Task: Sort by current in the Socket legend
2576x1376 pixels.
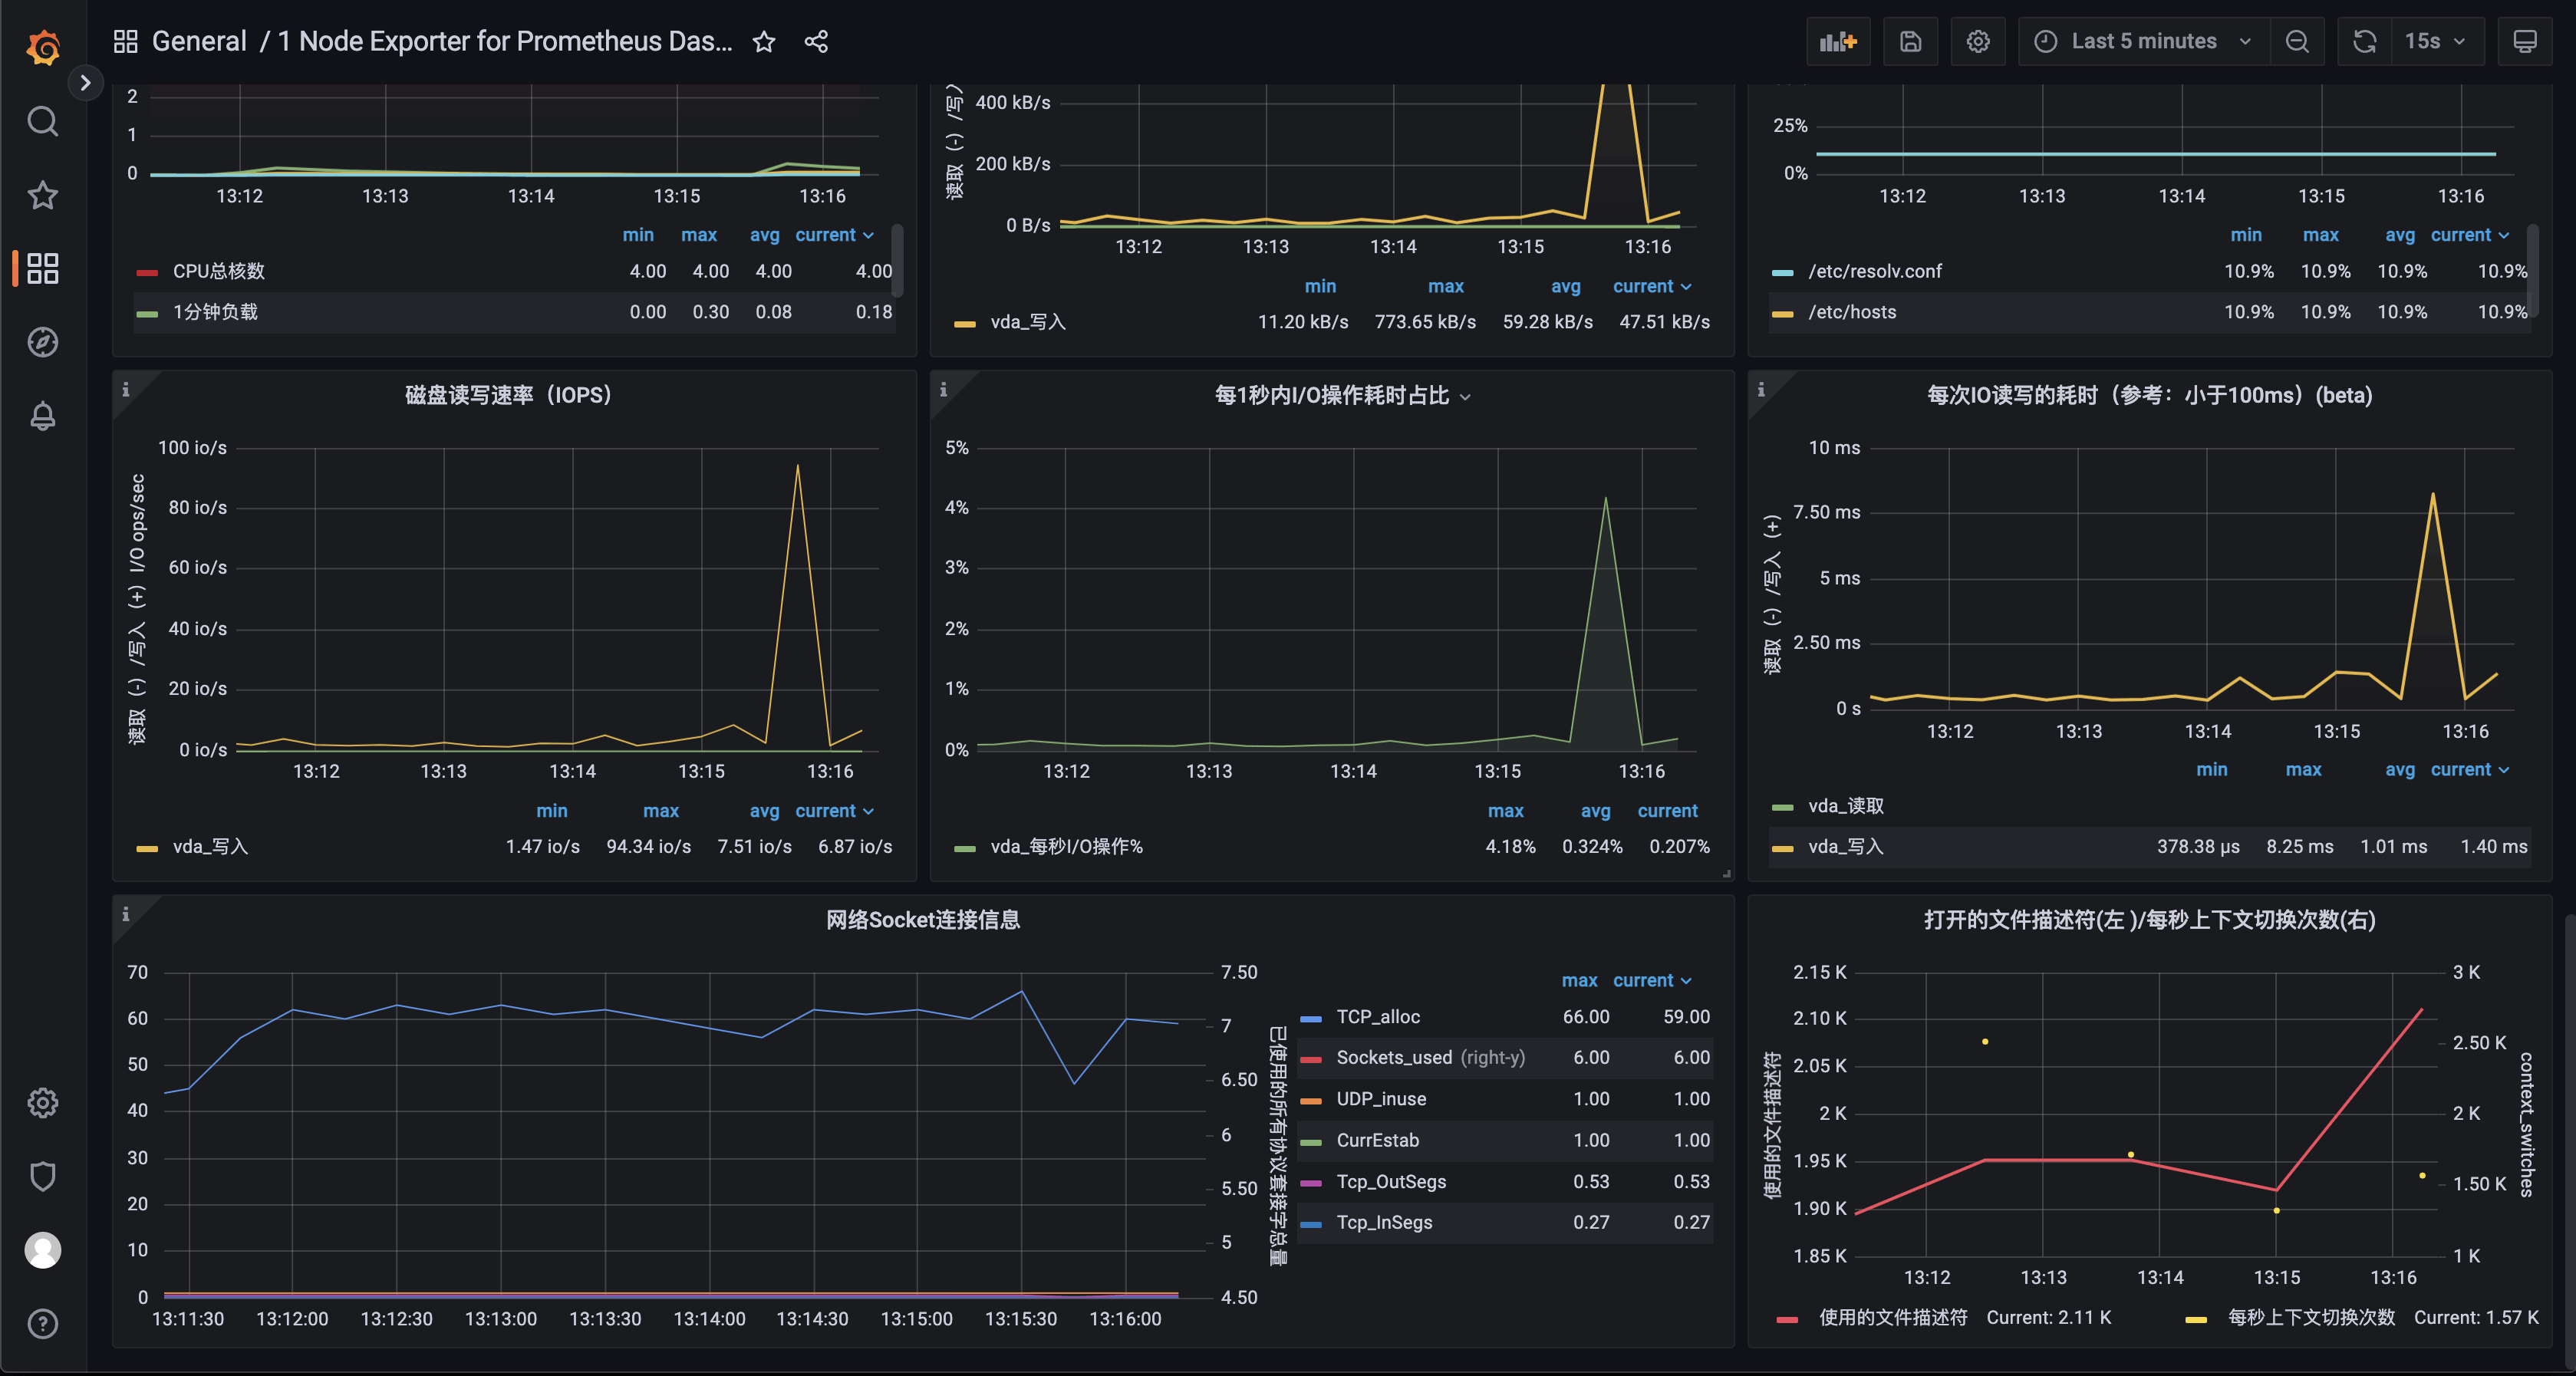Action: point(1652,980)
